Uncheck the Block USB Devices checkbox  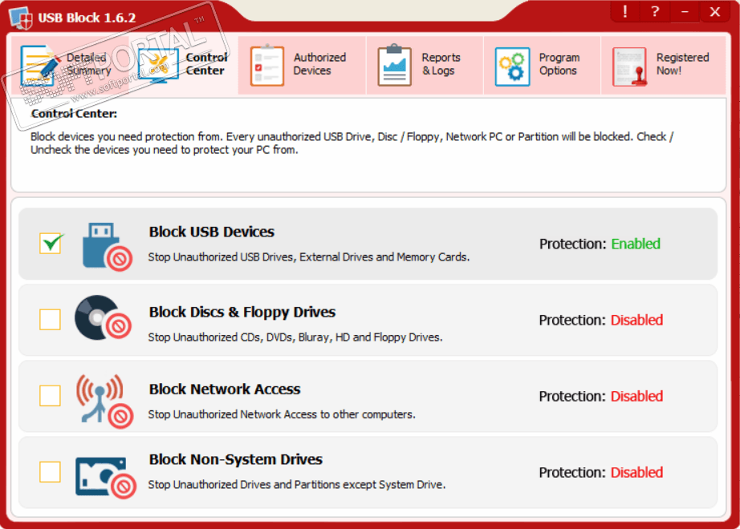50,244
